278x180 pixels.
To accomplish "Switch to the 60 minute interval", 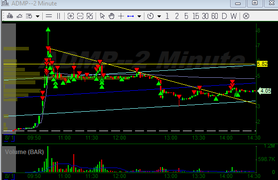I will (215, 16).
